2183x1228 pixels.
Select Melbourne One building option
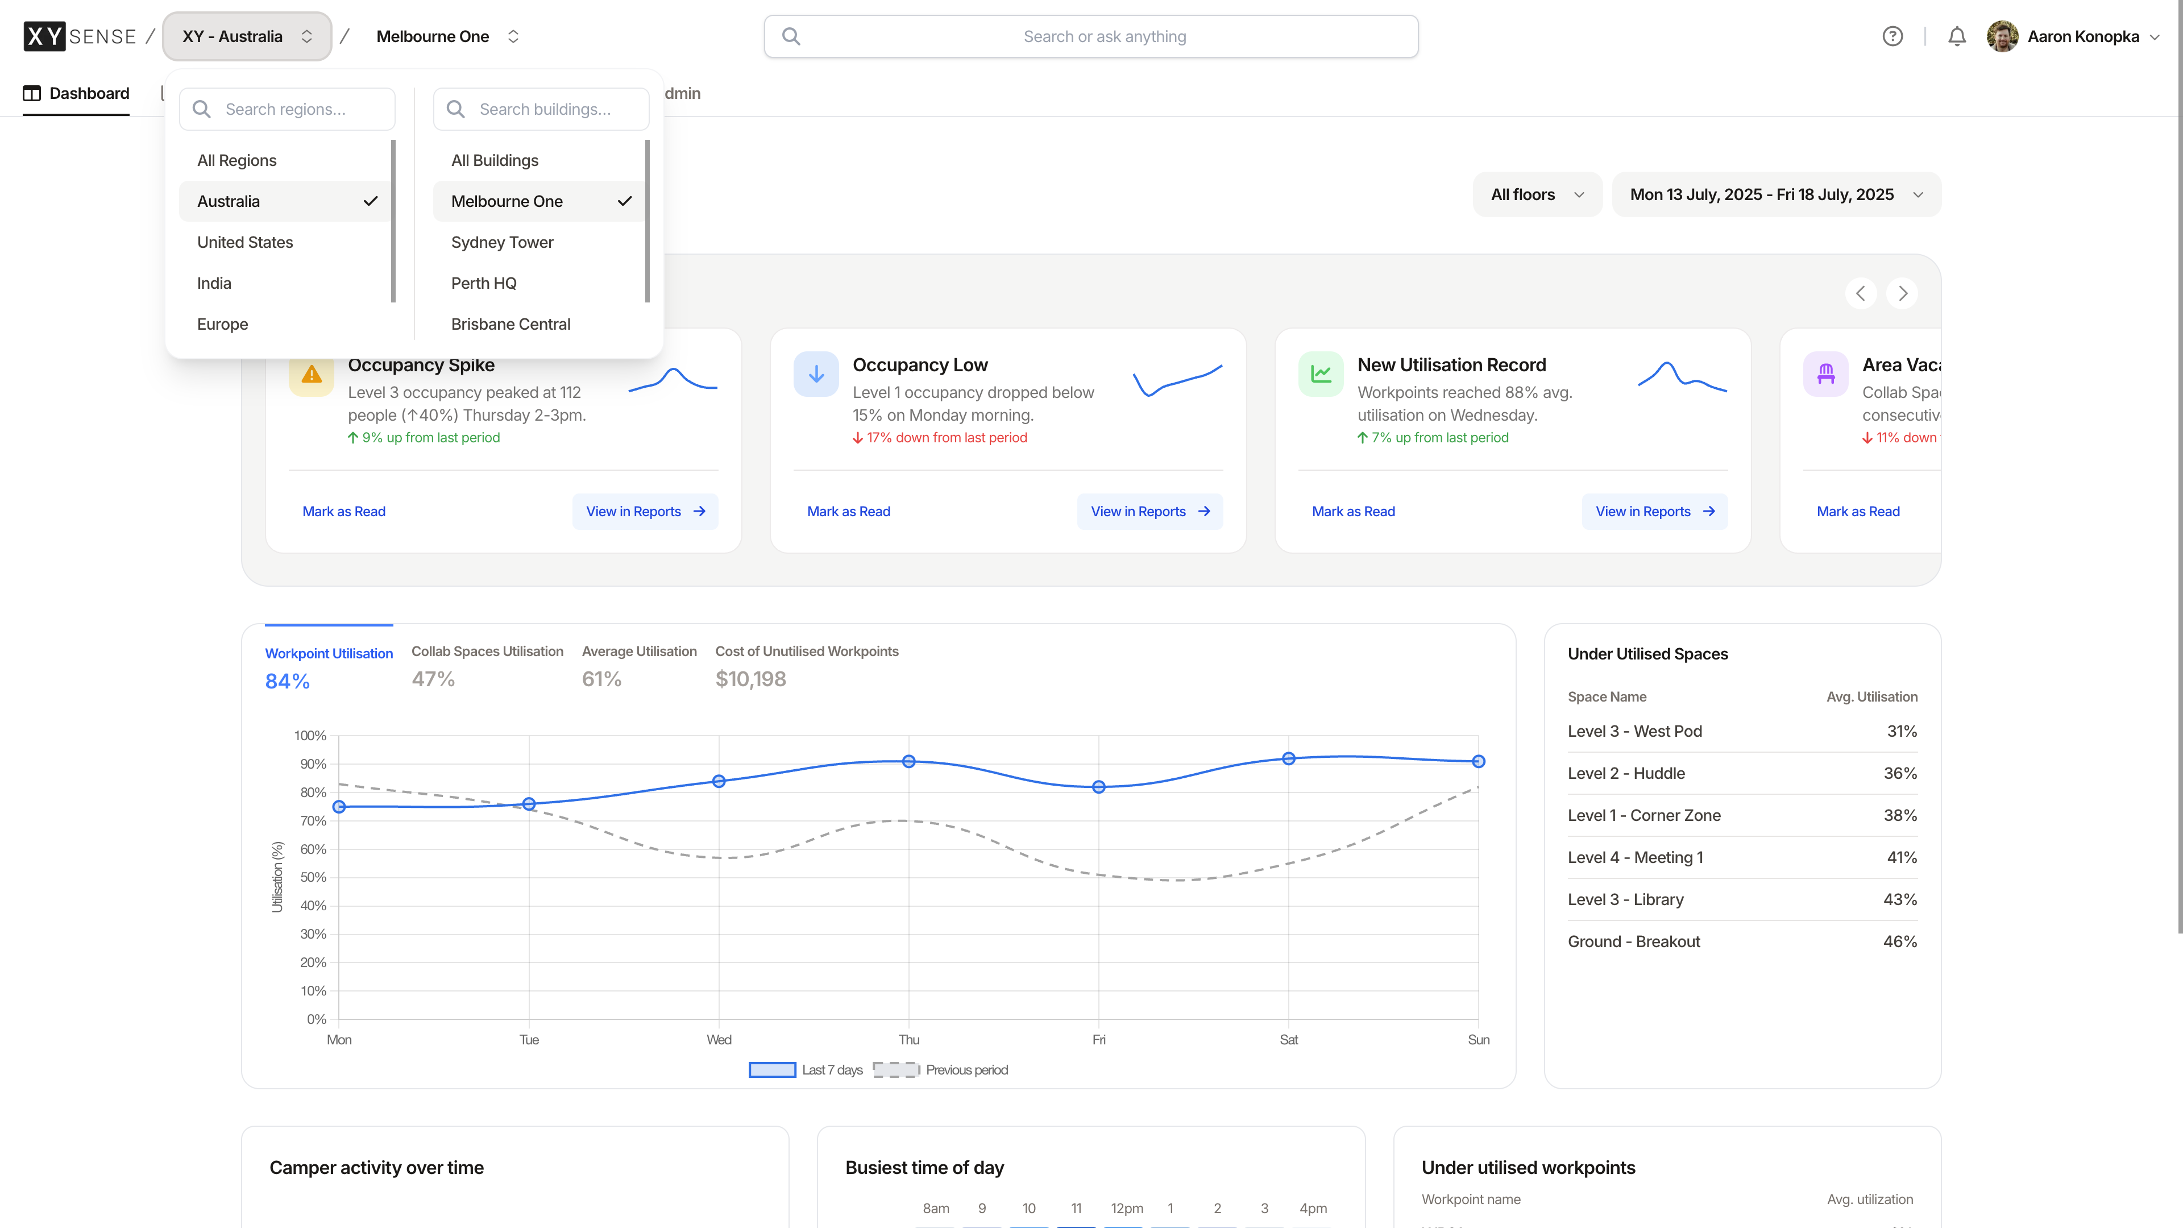point(539,201)
